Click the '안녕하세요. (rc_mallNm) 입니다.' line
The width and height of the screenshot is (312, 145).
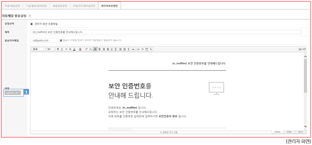point(128,107)
